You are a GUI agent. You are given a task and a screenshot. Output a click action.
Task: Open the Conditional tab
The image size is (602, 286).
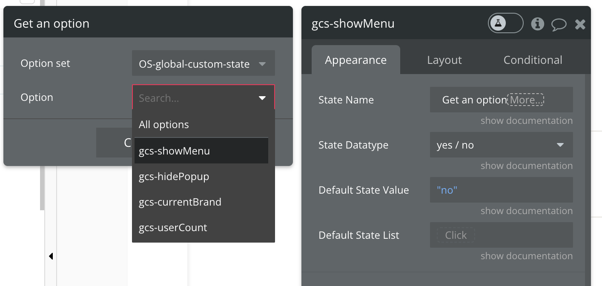[533, 60]
